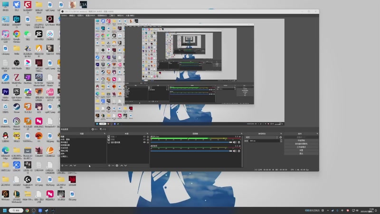The width and height of the screenshot is (380, 214).
Task: Toggle visibility eye of 显示器采集 source
Action: point(144,142)
